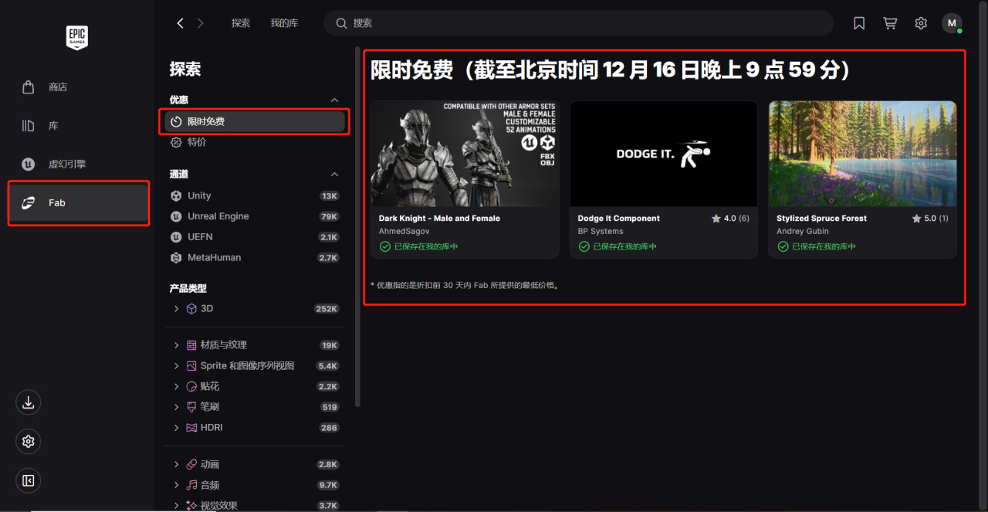Open BP Systems seller page
Viewport: 988px width, 512px height.
click(x=601, y=232)
